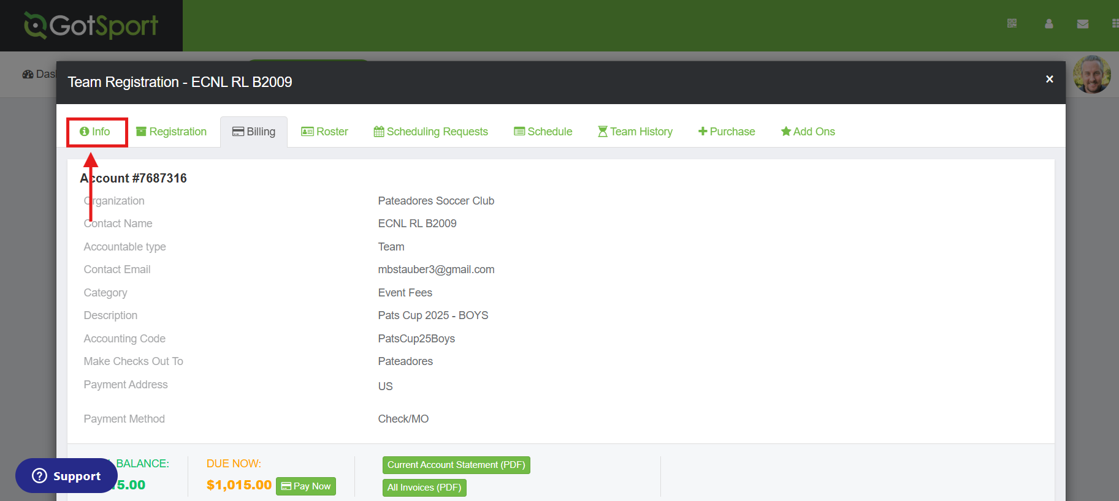Viewport: 1119px width, 501px height.
Task: Click the Check/MO payment method value
Action: pos(403,419)
